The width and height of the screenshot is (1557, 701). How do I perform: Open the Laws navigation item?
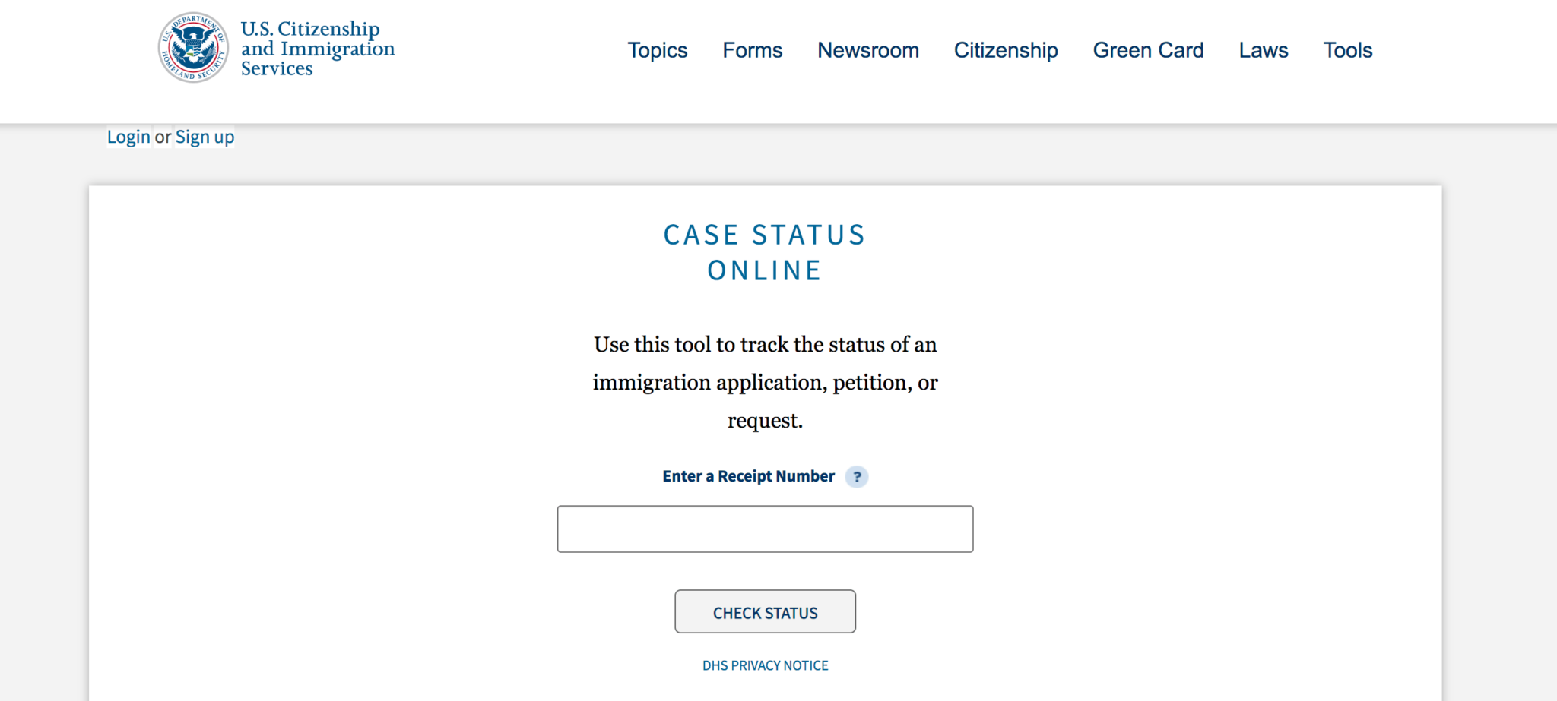[1264, 50]
